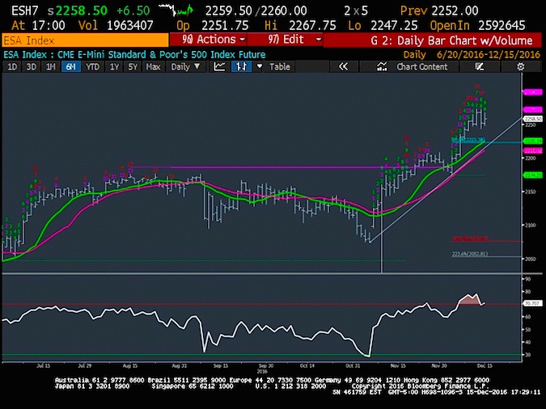Click G 2: Daily Bar Chart w/Volume title
This screenshot has height=409, width=546.
tap(451, 40)
